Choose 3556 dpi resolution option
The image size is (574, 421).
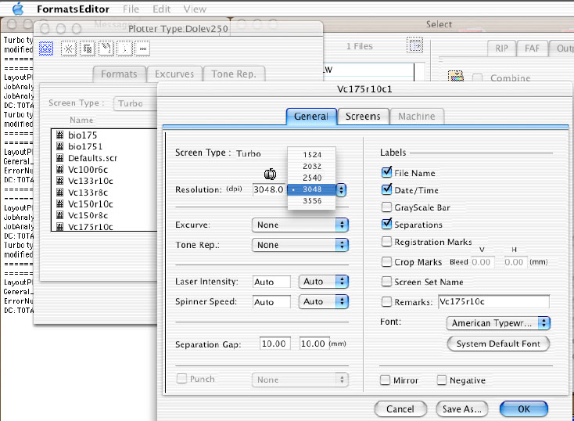tap(312, 201)
